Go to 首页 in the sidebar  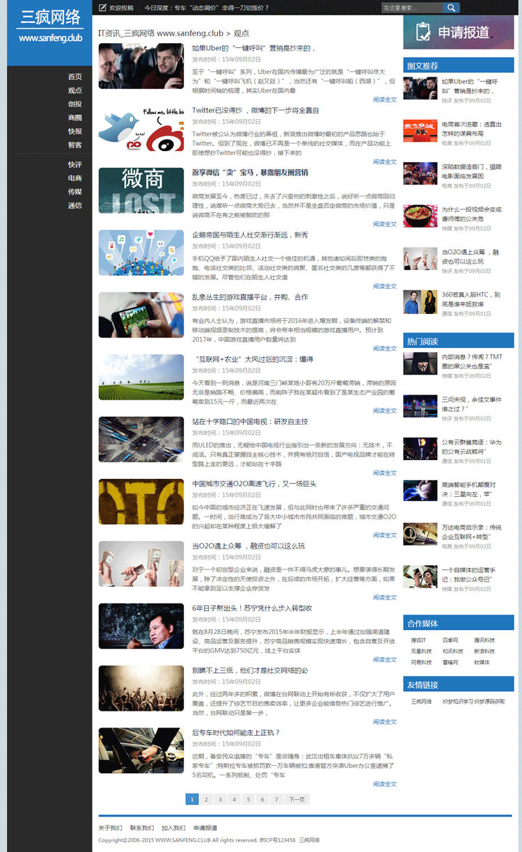tap(74, 77)
